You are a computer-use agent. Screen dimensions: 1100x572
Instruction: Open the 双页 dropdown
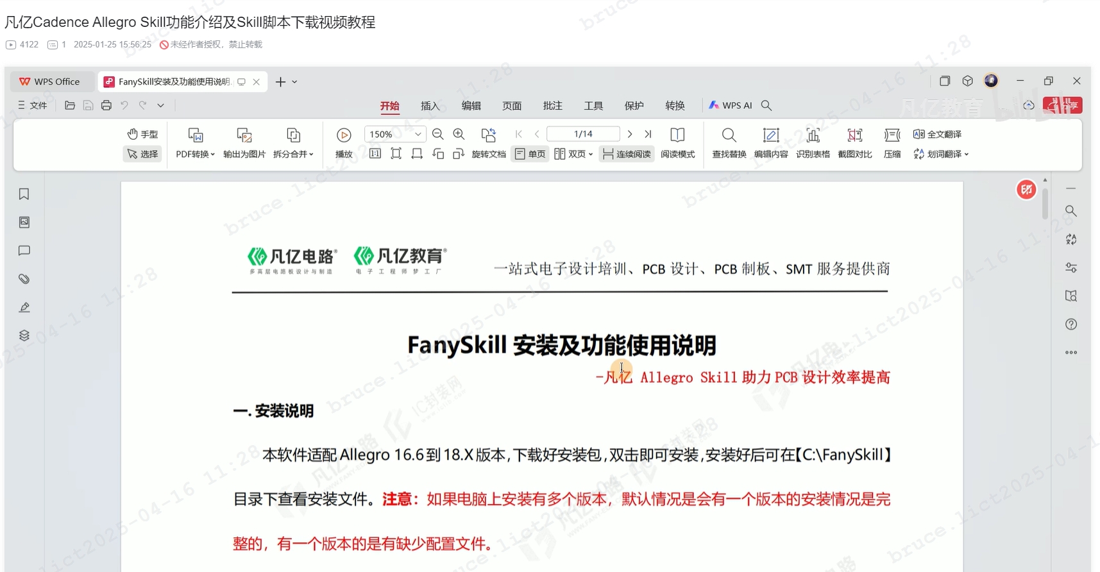tap(573, 154)
